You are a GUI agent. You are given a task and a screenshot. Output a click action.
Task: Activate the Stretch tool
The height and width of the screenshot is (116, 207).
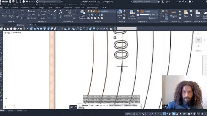(32, 18)
